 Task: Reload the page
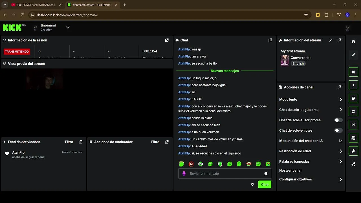pos(23,15)
